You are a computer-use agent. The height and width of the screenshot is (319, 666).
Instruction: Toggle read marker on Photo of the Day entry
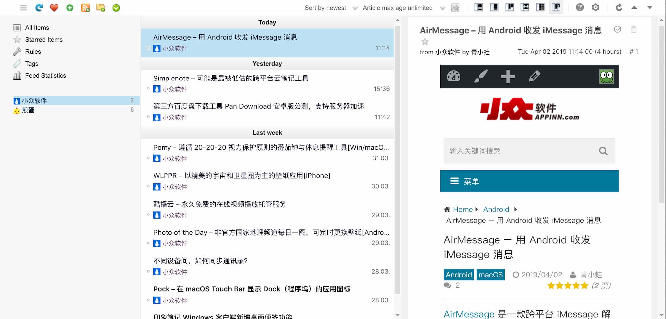tap(148, 243)
